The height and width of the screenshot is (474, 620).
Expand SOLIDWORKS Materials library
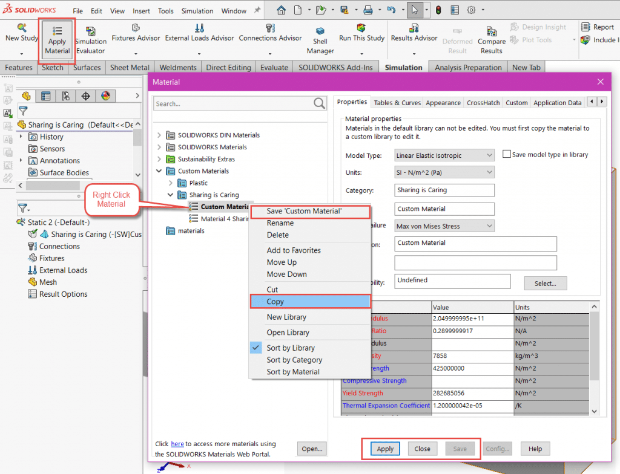159,147
